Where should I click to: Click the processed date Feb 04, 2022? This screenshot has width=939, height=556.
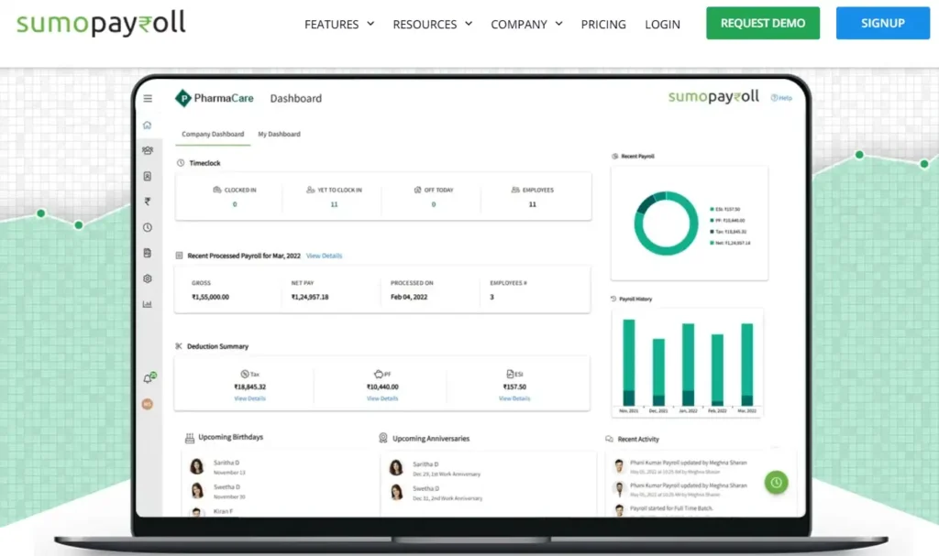point(409,297)
